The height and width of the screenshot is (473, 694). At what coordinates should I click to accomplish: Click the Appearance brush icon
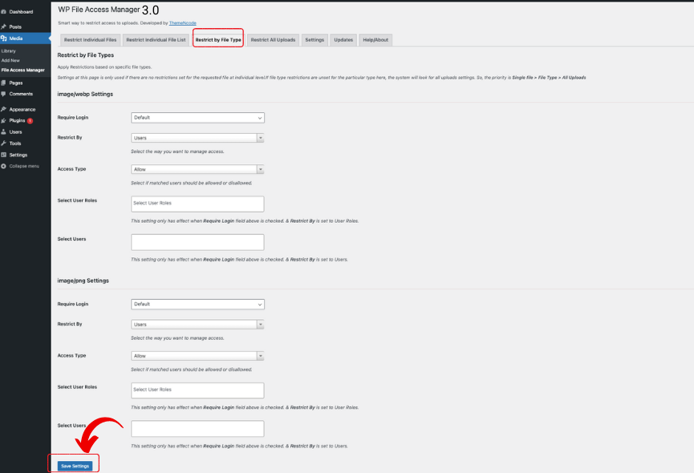coord(3,109)
